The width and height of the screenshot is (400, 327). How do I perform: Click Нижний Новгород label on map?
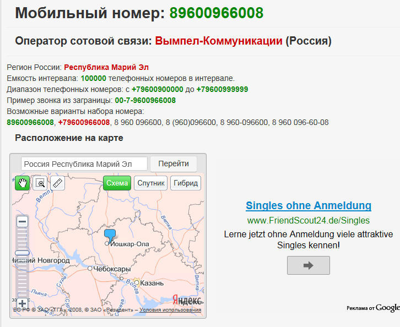[x=41, y=260]
